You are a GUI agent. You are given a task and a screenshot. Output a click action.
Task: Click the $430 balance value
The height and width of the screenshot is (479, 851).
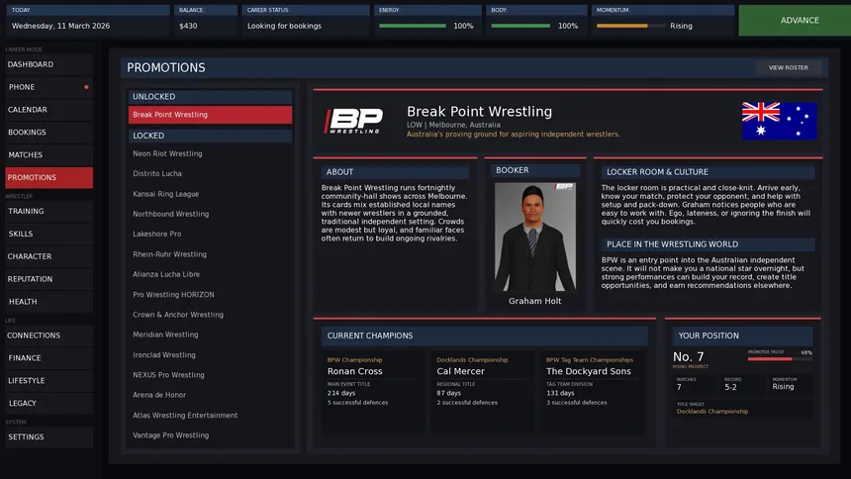pos(188,26)
